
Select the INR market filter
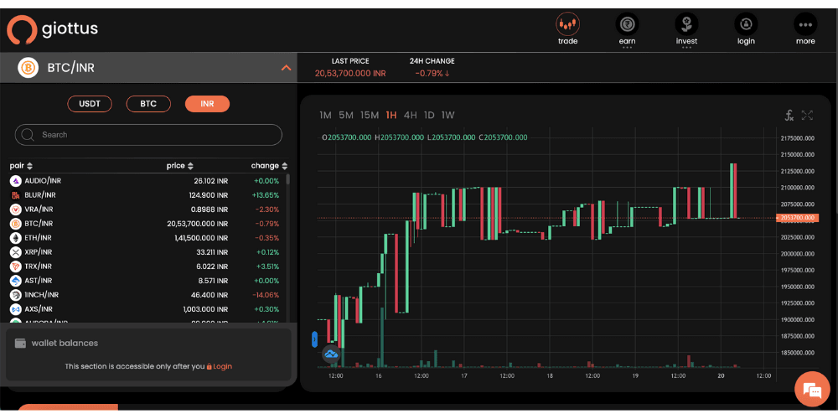[207, 104]
